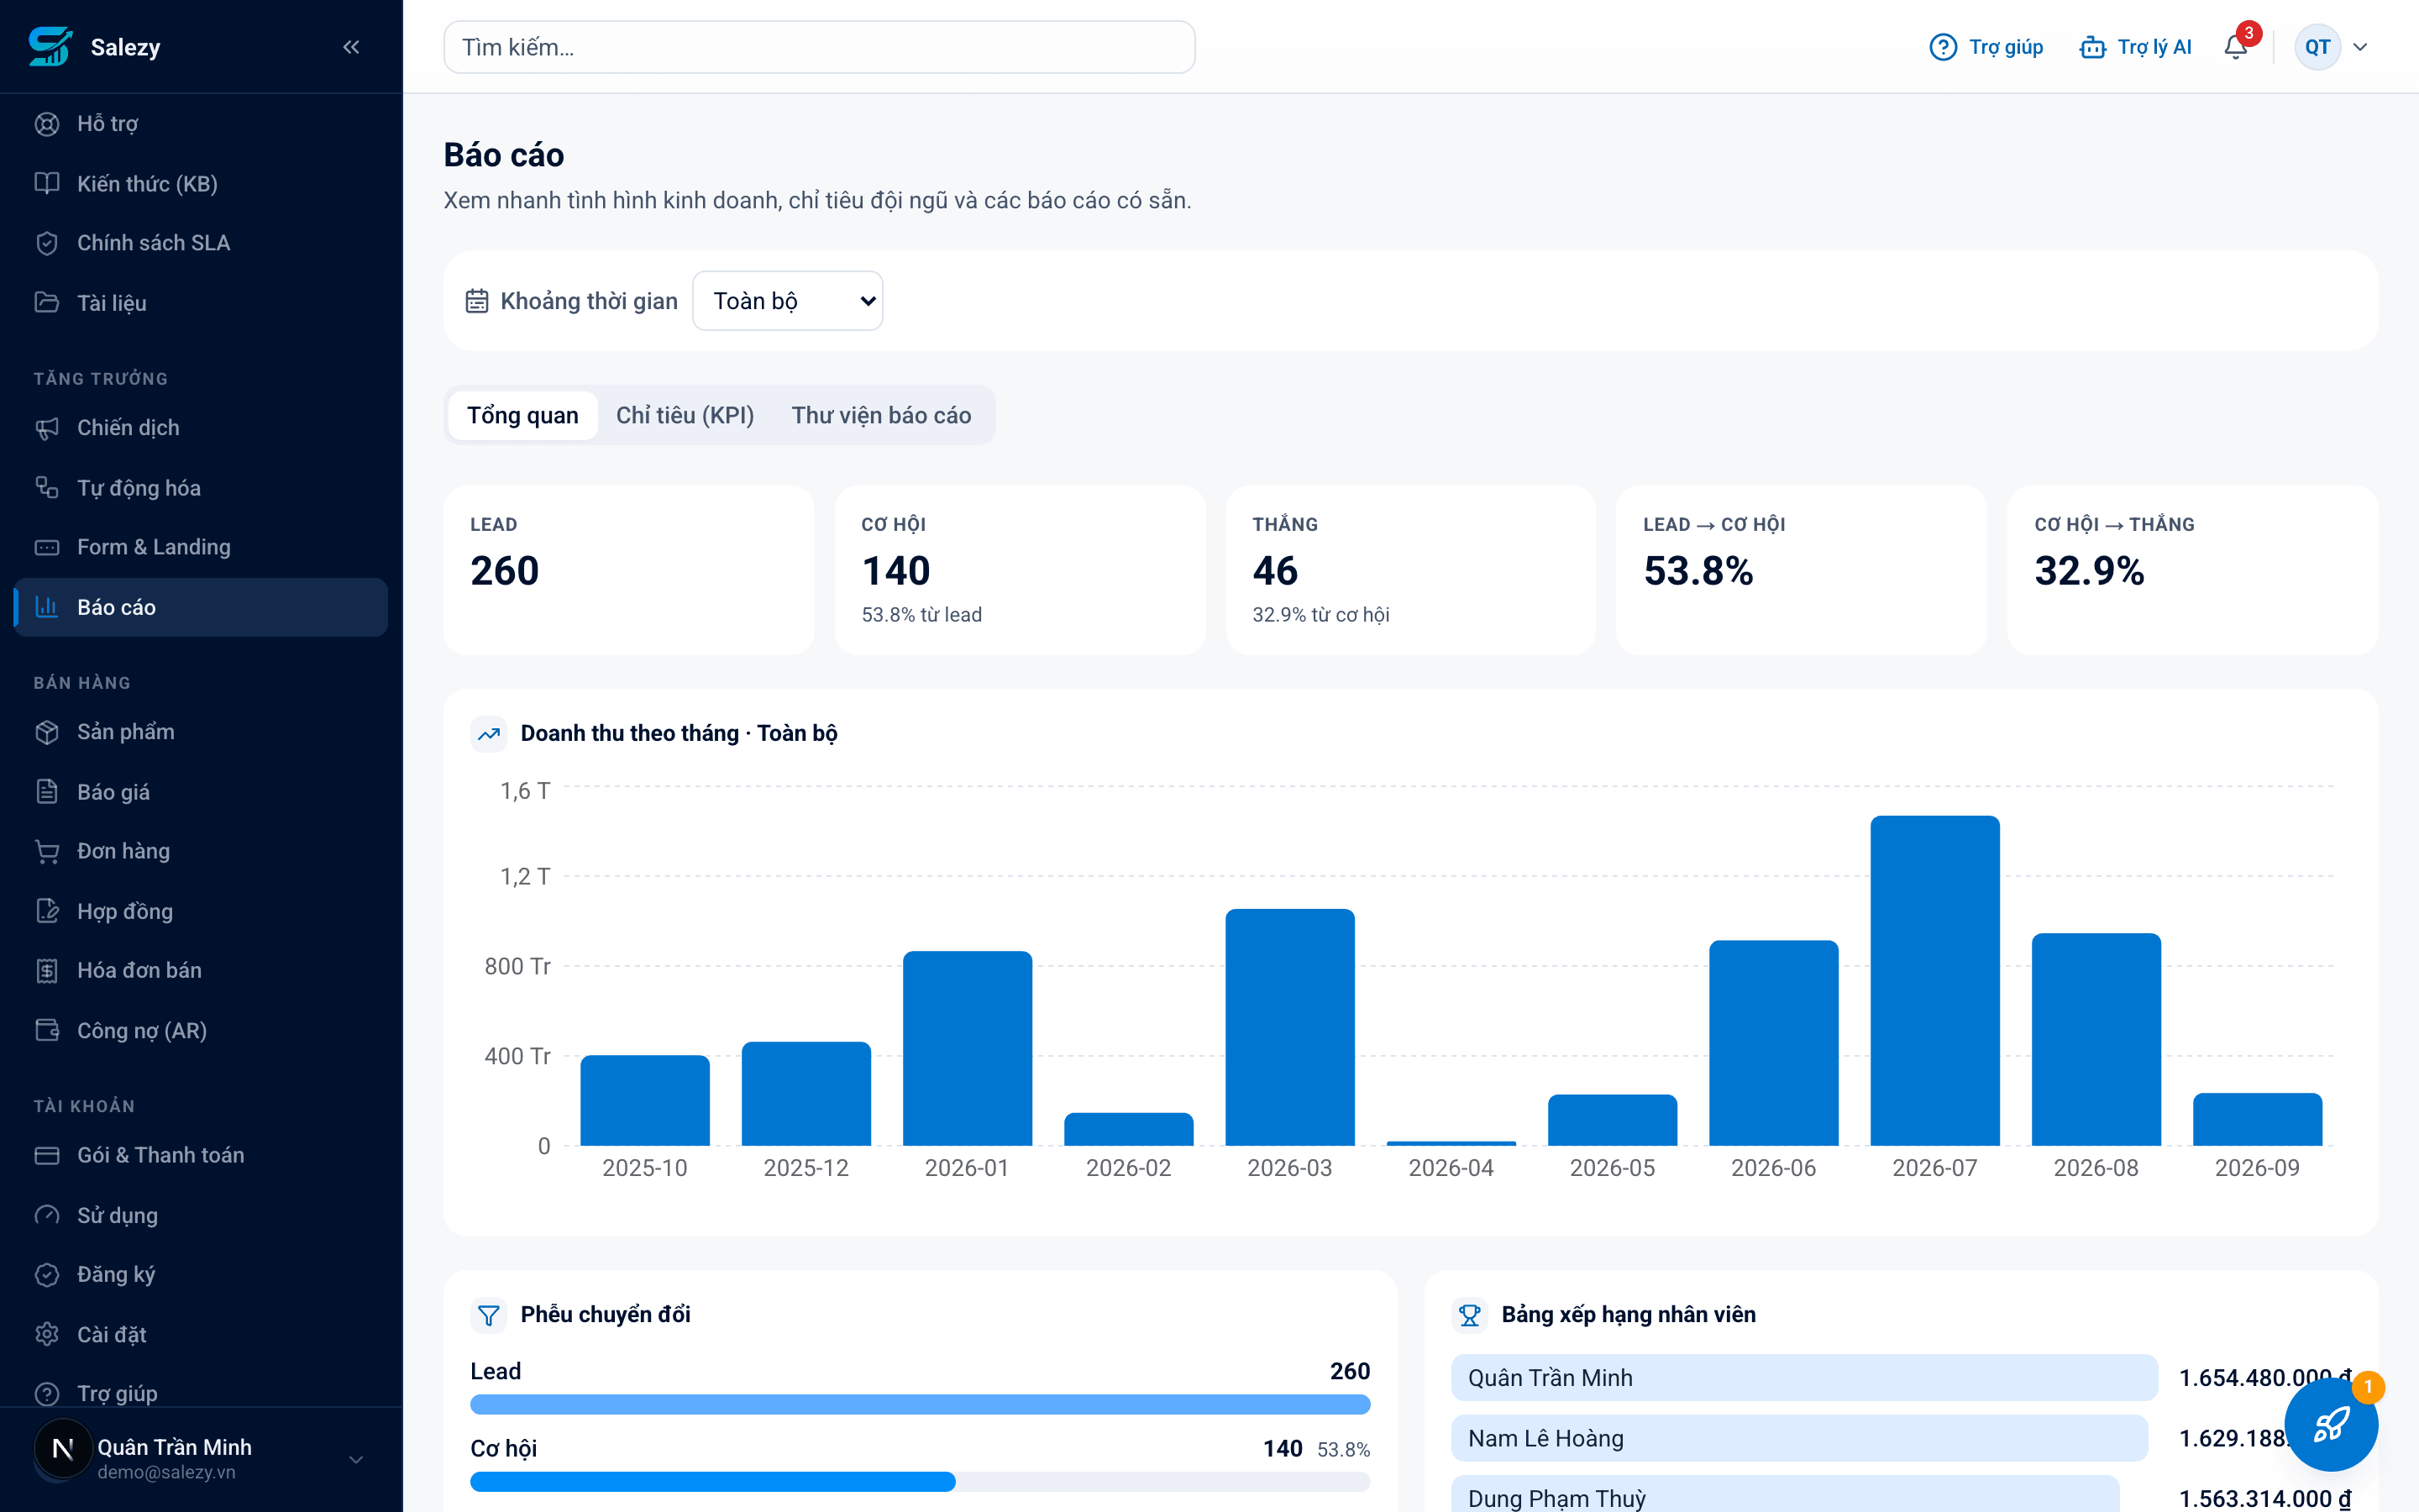
Task: Click the Tự động hóa workflow icon
Action: (x=47, y=488)
